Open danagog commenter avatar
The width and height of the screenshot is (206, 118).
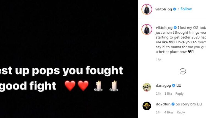147,87
